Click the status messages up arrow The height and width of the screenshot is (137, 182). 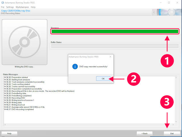tap(176, 78)
